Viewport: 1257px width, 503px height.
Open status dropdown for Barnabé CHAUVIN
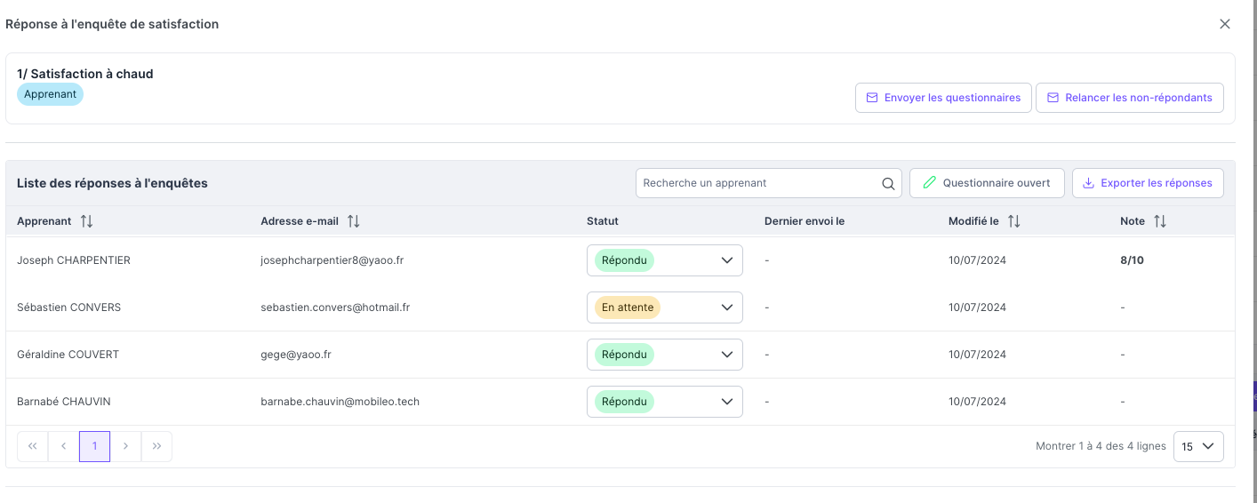[x=665, y=402]
